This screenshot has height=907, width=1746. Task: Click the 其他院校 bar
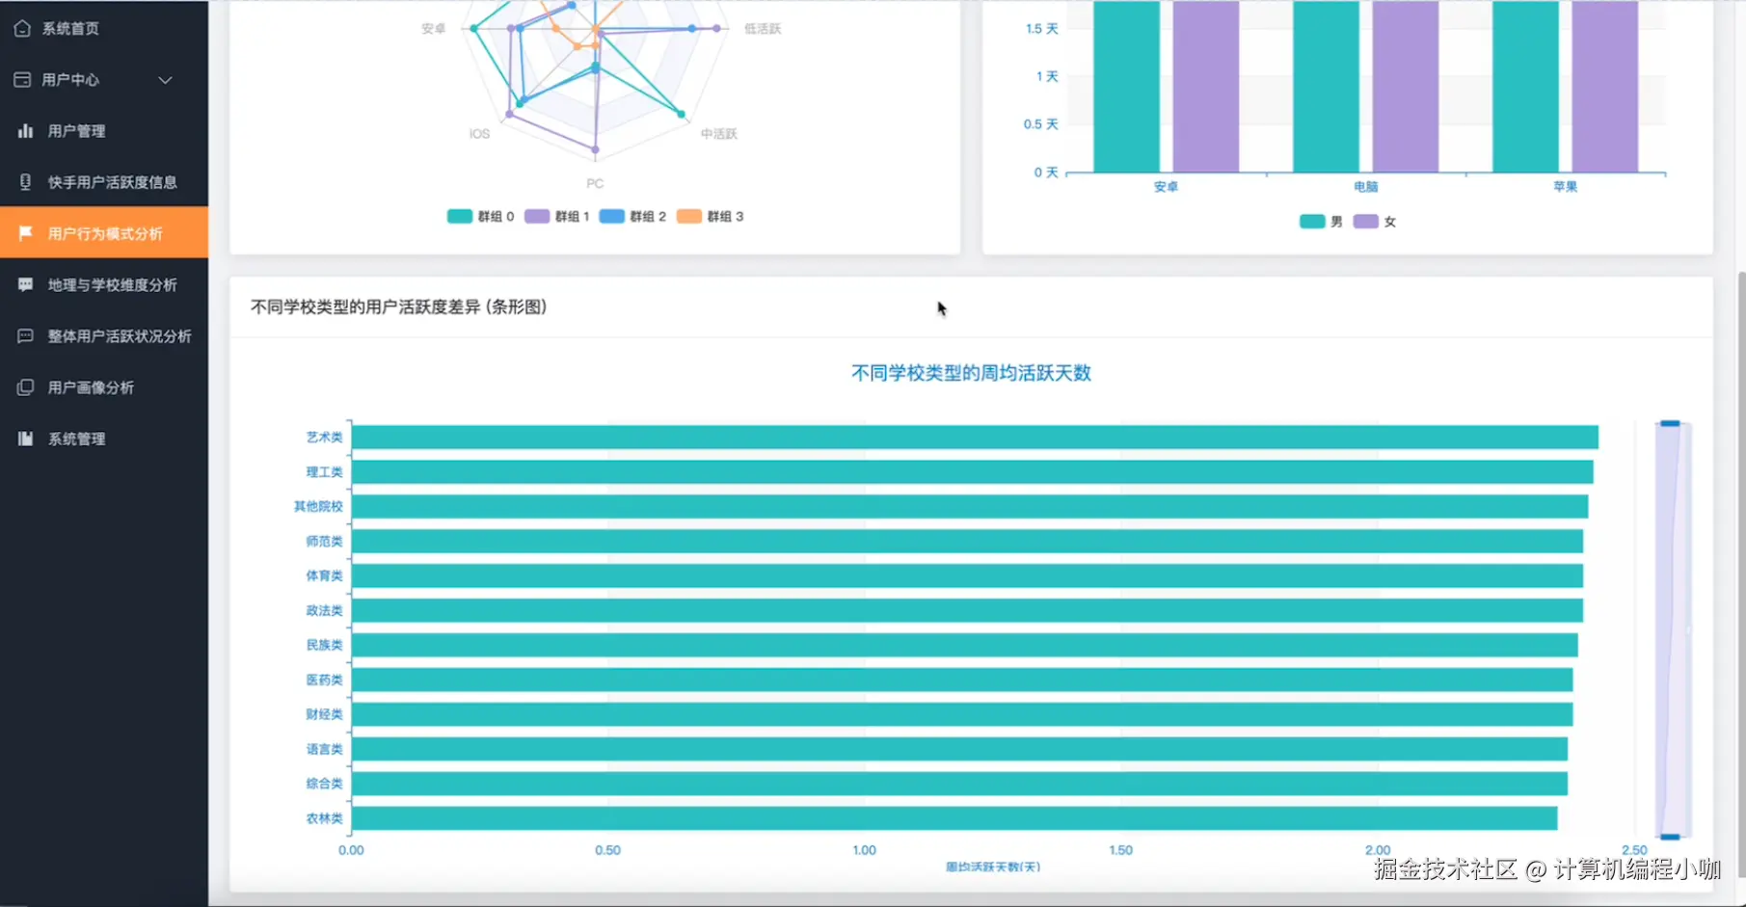tap(970, 506)
